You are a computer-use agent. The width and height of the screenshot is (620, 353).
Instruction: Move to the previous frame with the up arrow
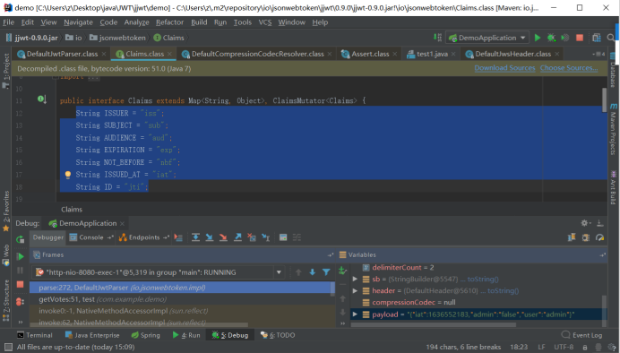[x=298, y=272]
